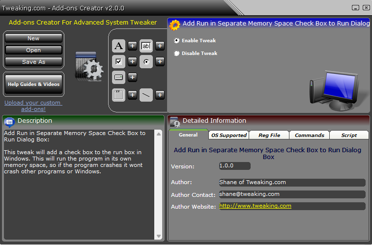372x245 pixels.
Task: Follow the Upload your custom add-ons link
Action: [33, 106]
